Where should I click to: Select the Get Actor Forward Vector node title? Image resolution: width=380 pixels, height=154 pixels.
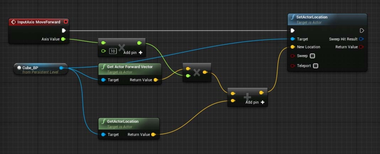pyautogui.click(x=130, y=67)
